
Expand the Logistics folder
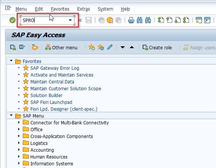pyautogui.click(x=19, y=143)
